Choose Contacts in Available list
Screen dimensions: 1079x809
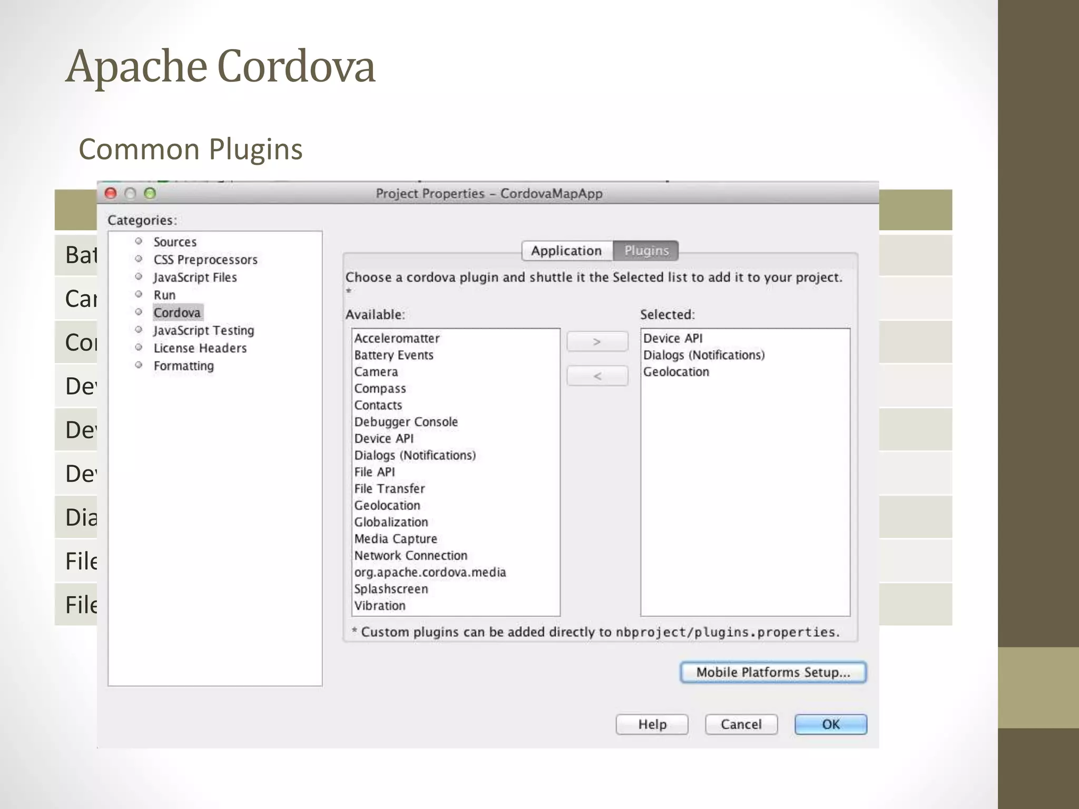378,405
